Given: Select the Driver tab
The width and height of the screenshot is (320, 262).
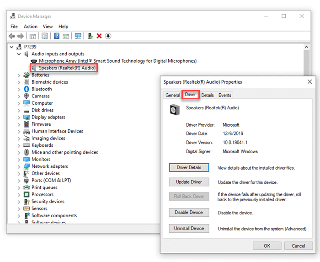Looking at the screenshot, I should coord(191,95).
